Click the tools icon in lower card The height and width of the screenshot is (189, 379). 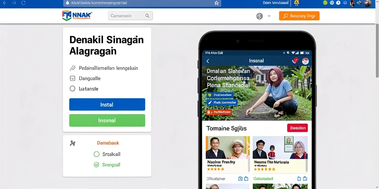pos(73,143)
